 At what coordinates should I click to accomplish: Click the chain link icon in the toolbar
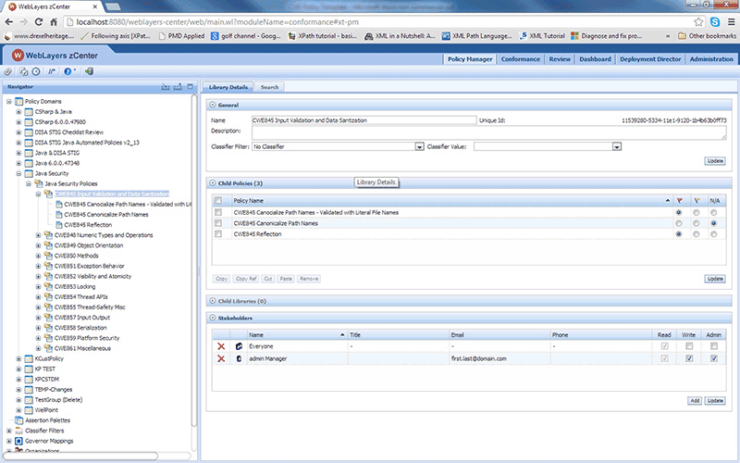(8, 71)
